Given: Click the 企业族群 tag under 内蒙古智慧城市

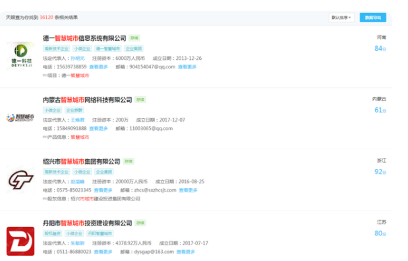Looking at the screenshot, I should pos(74,110).
